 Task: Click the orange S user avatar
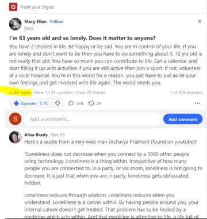coord(15,119)
